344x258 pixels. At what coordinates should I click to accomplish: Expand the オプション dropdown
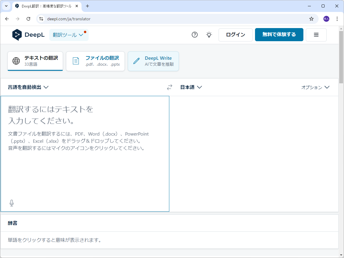tap(315, 87)
